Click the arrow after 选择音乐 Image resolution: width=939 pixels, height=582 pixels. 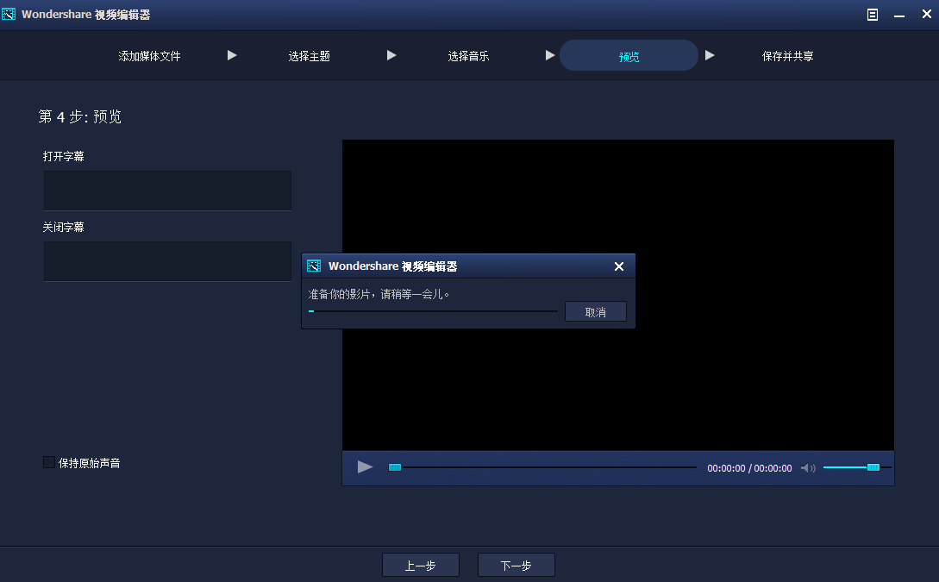click(550, 56)
